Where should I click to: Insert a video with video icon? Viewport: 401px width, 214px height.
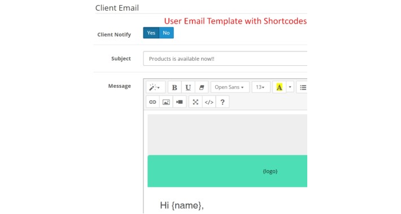point(180,102)
